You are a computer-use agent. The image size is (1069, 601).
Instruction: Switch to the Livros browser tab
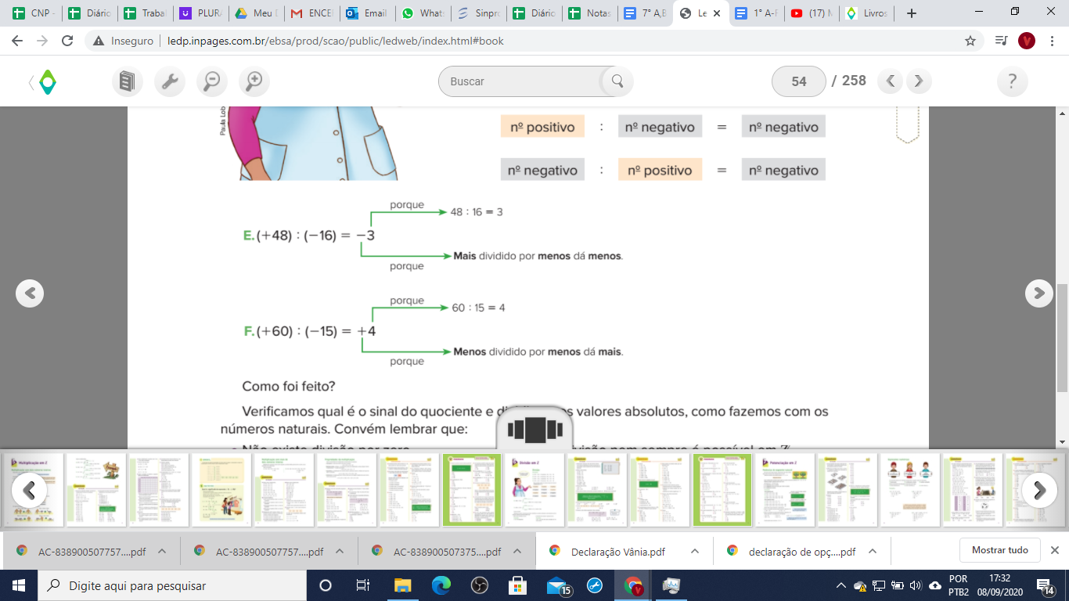tap(866, 13)
